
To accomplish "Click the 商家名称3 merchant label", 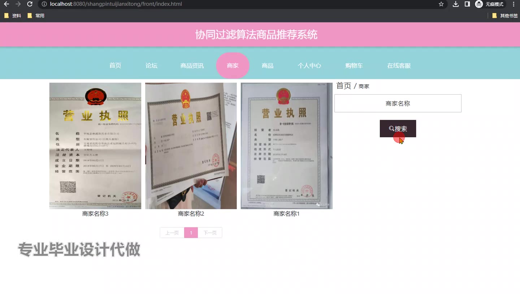I will point(95,214).
